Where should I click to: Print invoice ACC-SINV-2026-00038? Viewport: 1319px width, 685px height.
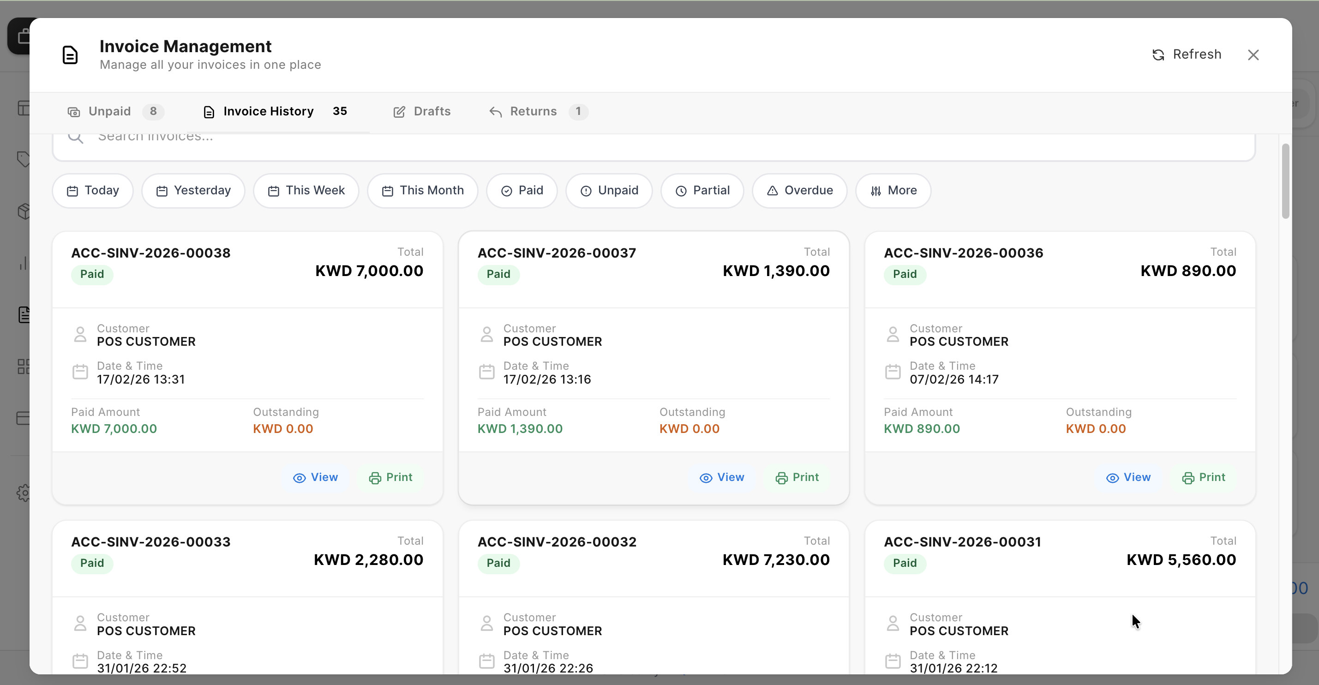(x=390, y=477)
